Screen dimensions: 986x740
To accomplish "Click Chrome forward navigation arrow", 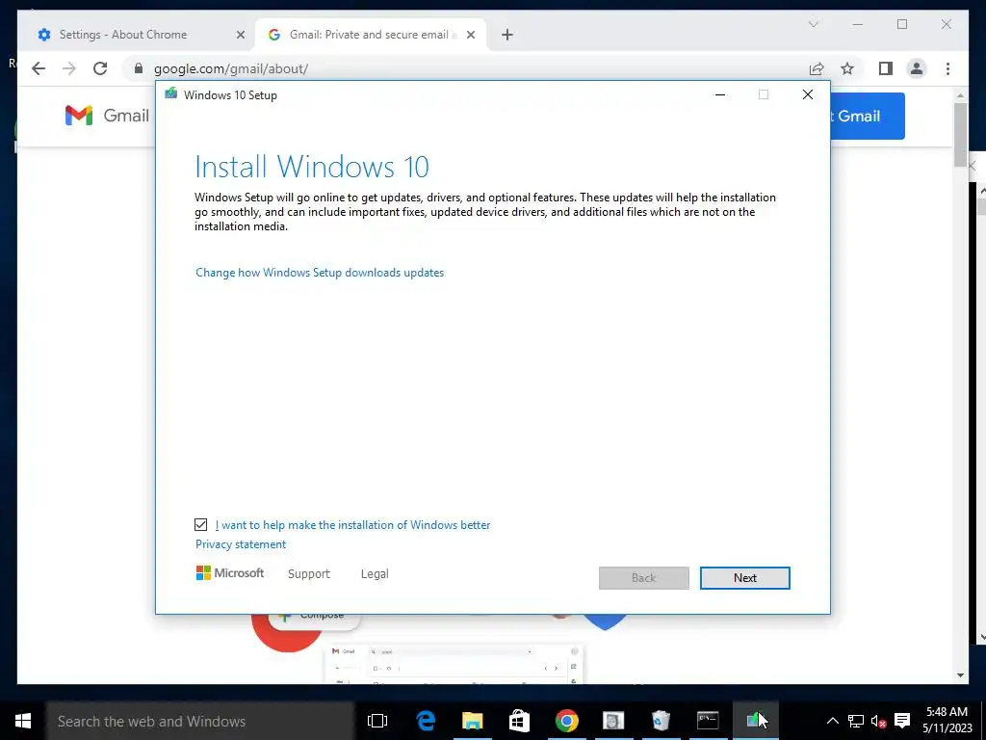I will click(69, 68).
